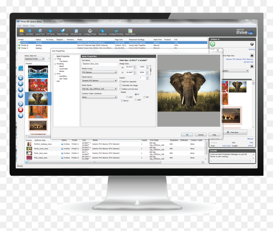
Task: Run the Recalibrate tool
Action: click(x=103, y=31)
